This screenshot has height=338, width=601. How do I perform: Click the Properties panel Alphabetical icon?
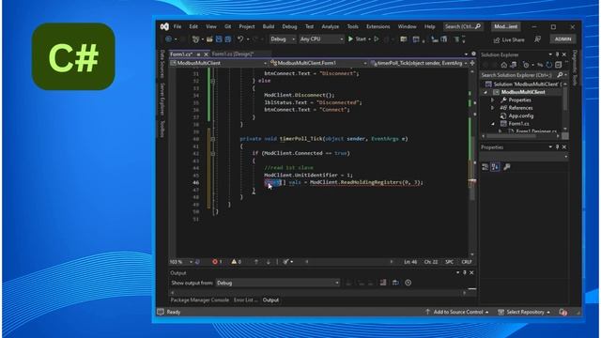click(x=495, y=167)
